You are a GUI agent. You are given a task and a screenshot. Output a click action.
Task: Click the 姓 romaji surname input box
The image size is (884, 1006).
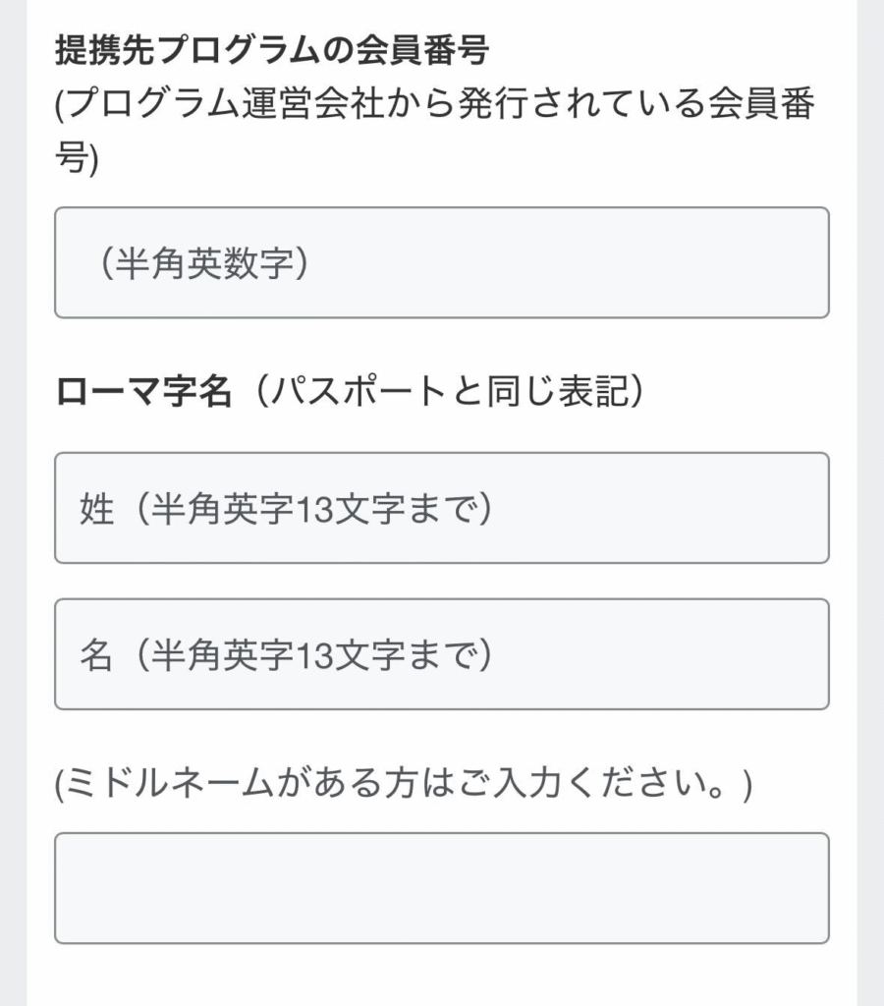(442, 508)
